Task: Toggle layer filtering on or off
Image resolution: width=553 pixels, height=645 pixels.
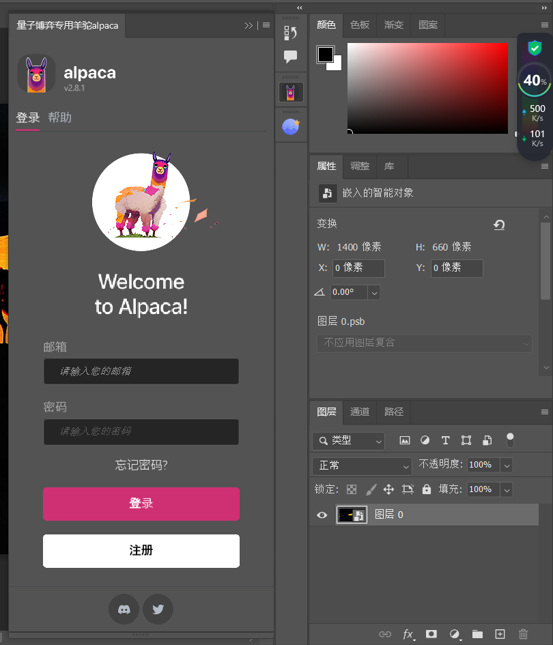Action: coord(510,440)
